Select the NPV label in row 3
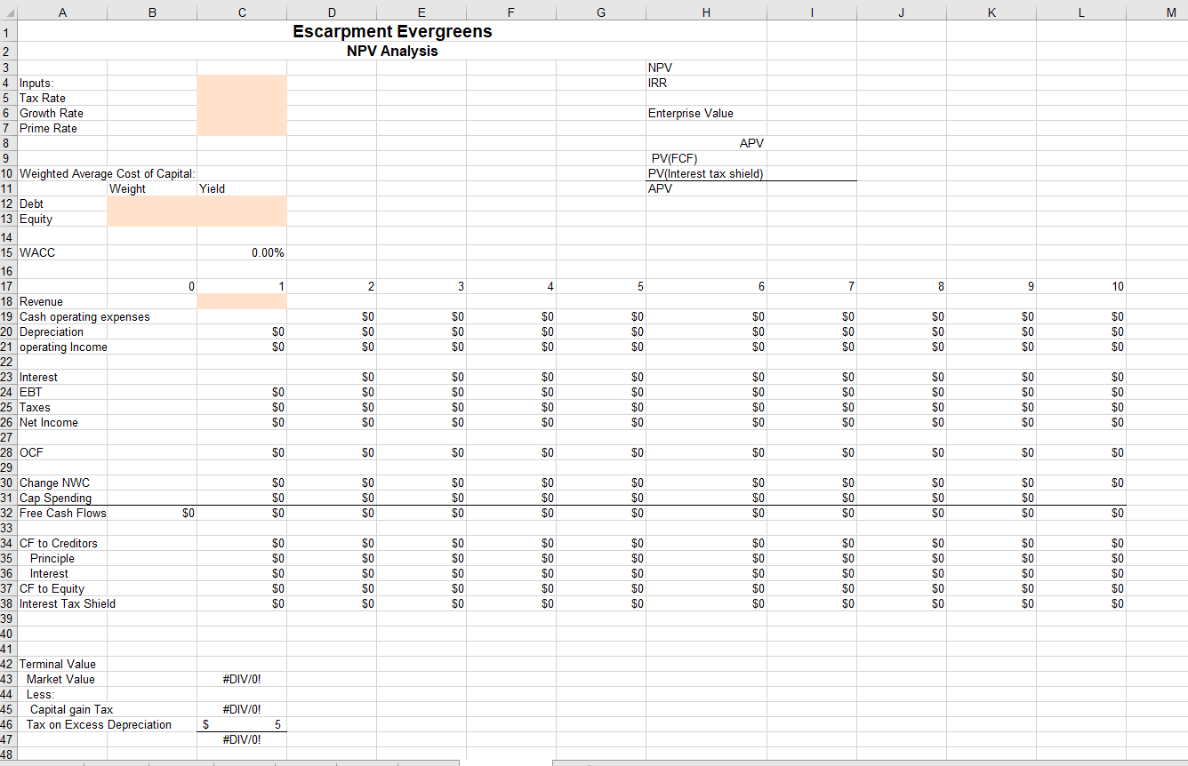The image size is (1188, 766). pyautogui.click(x=661, y=68)
